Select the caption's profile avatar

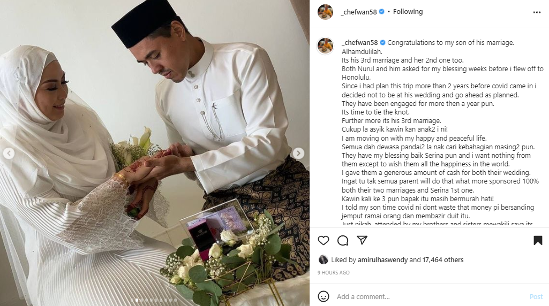click(x=325, y=46)
